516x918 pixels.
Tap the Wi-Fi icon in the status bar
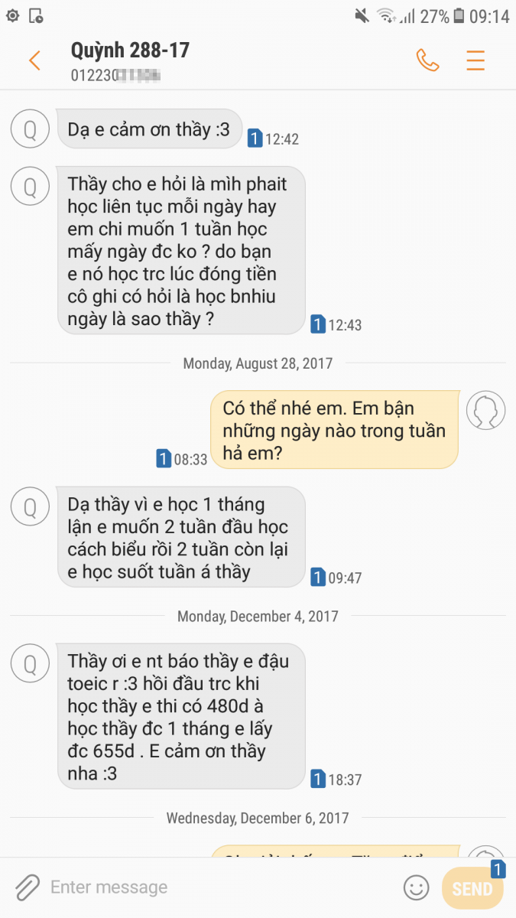pos(386,15)
